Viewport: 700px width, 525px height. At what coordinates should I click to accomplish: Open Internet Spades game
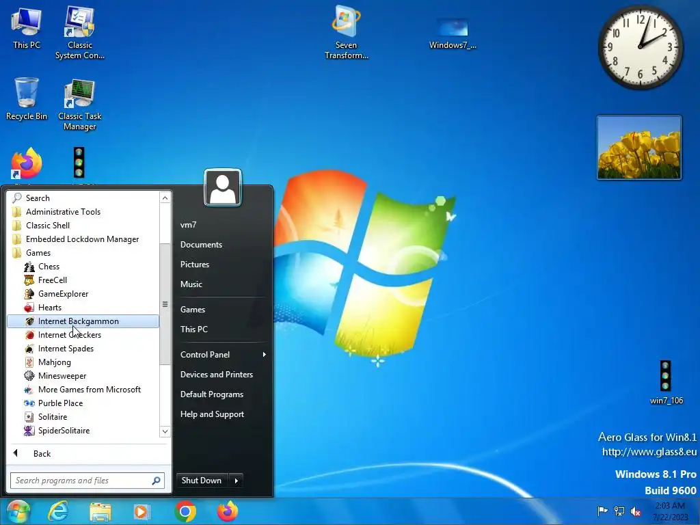83,349
